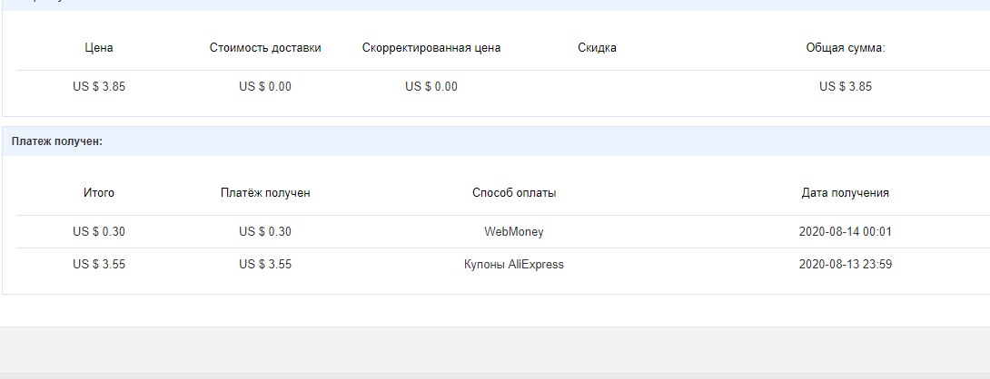This screenshot has width=990, height=379.
Task: Click US $ 0.30 in Платёж получен column
Action: pyautogui.click(x=265, y=231)
